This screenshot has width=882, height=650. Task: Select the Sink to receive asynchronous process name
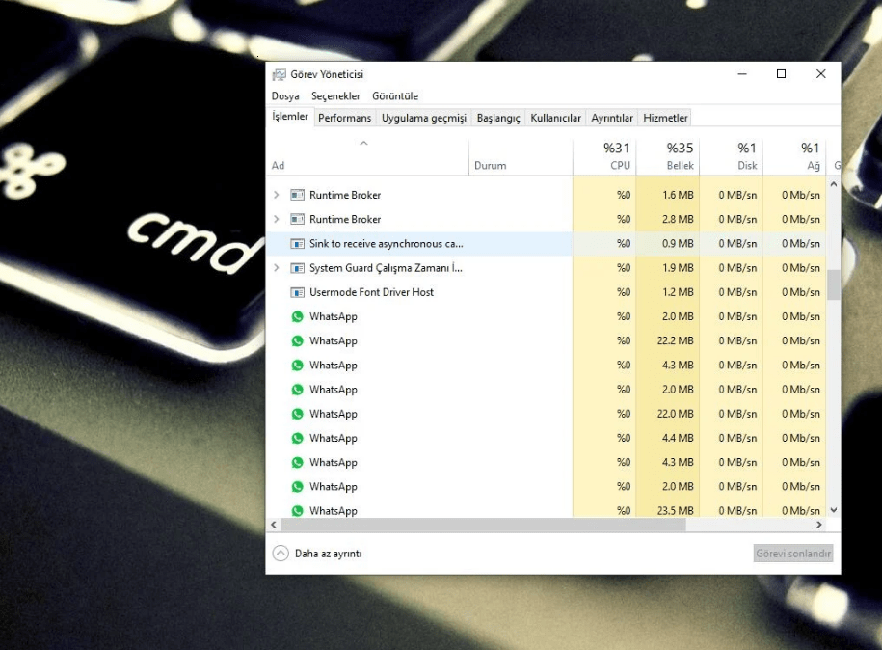[386, 244]
